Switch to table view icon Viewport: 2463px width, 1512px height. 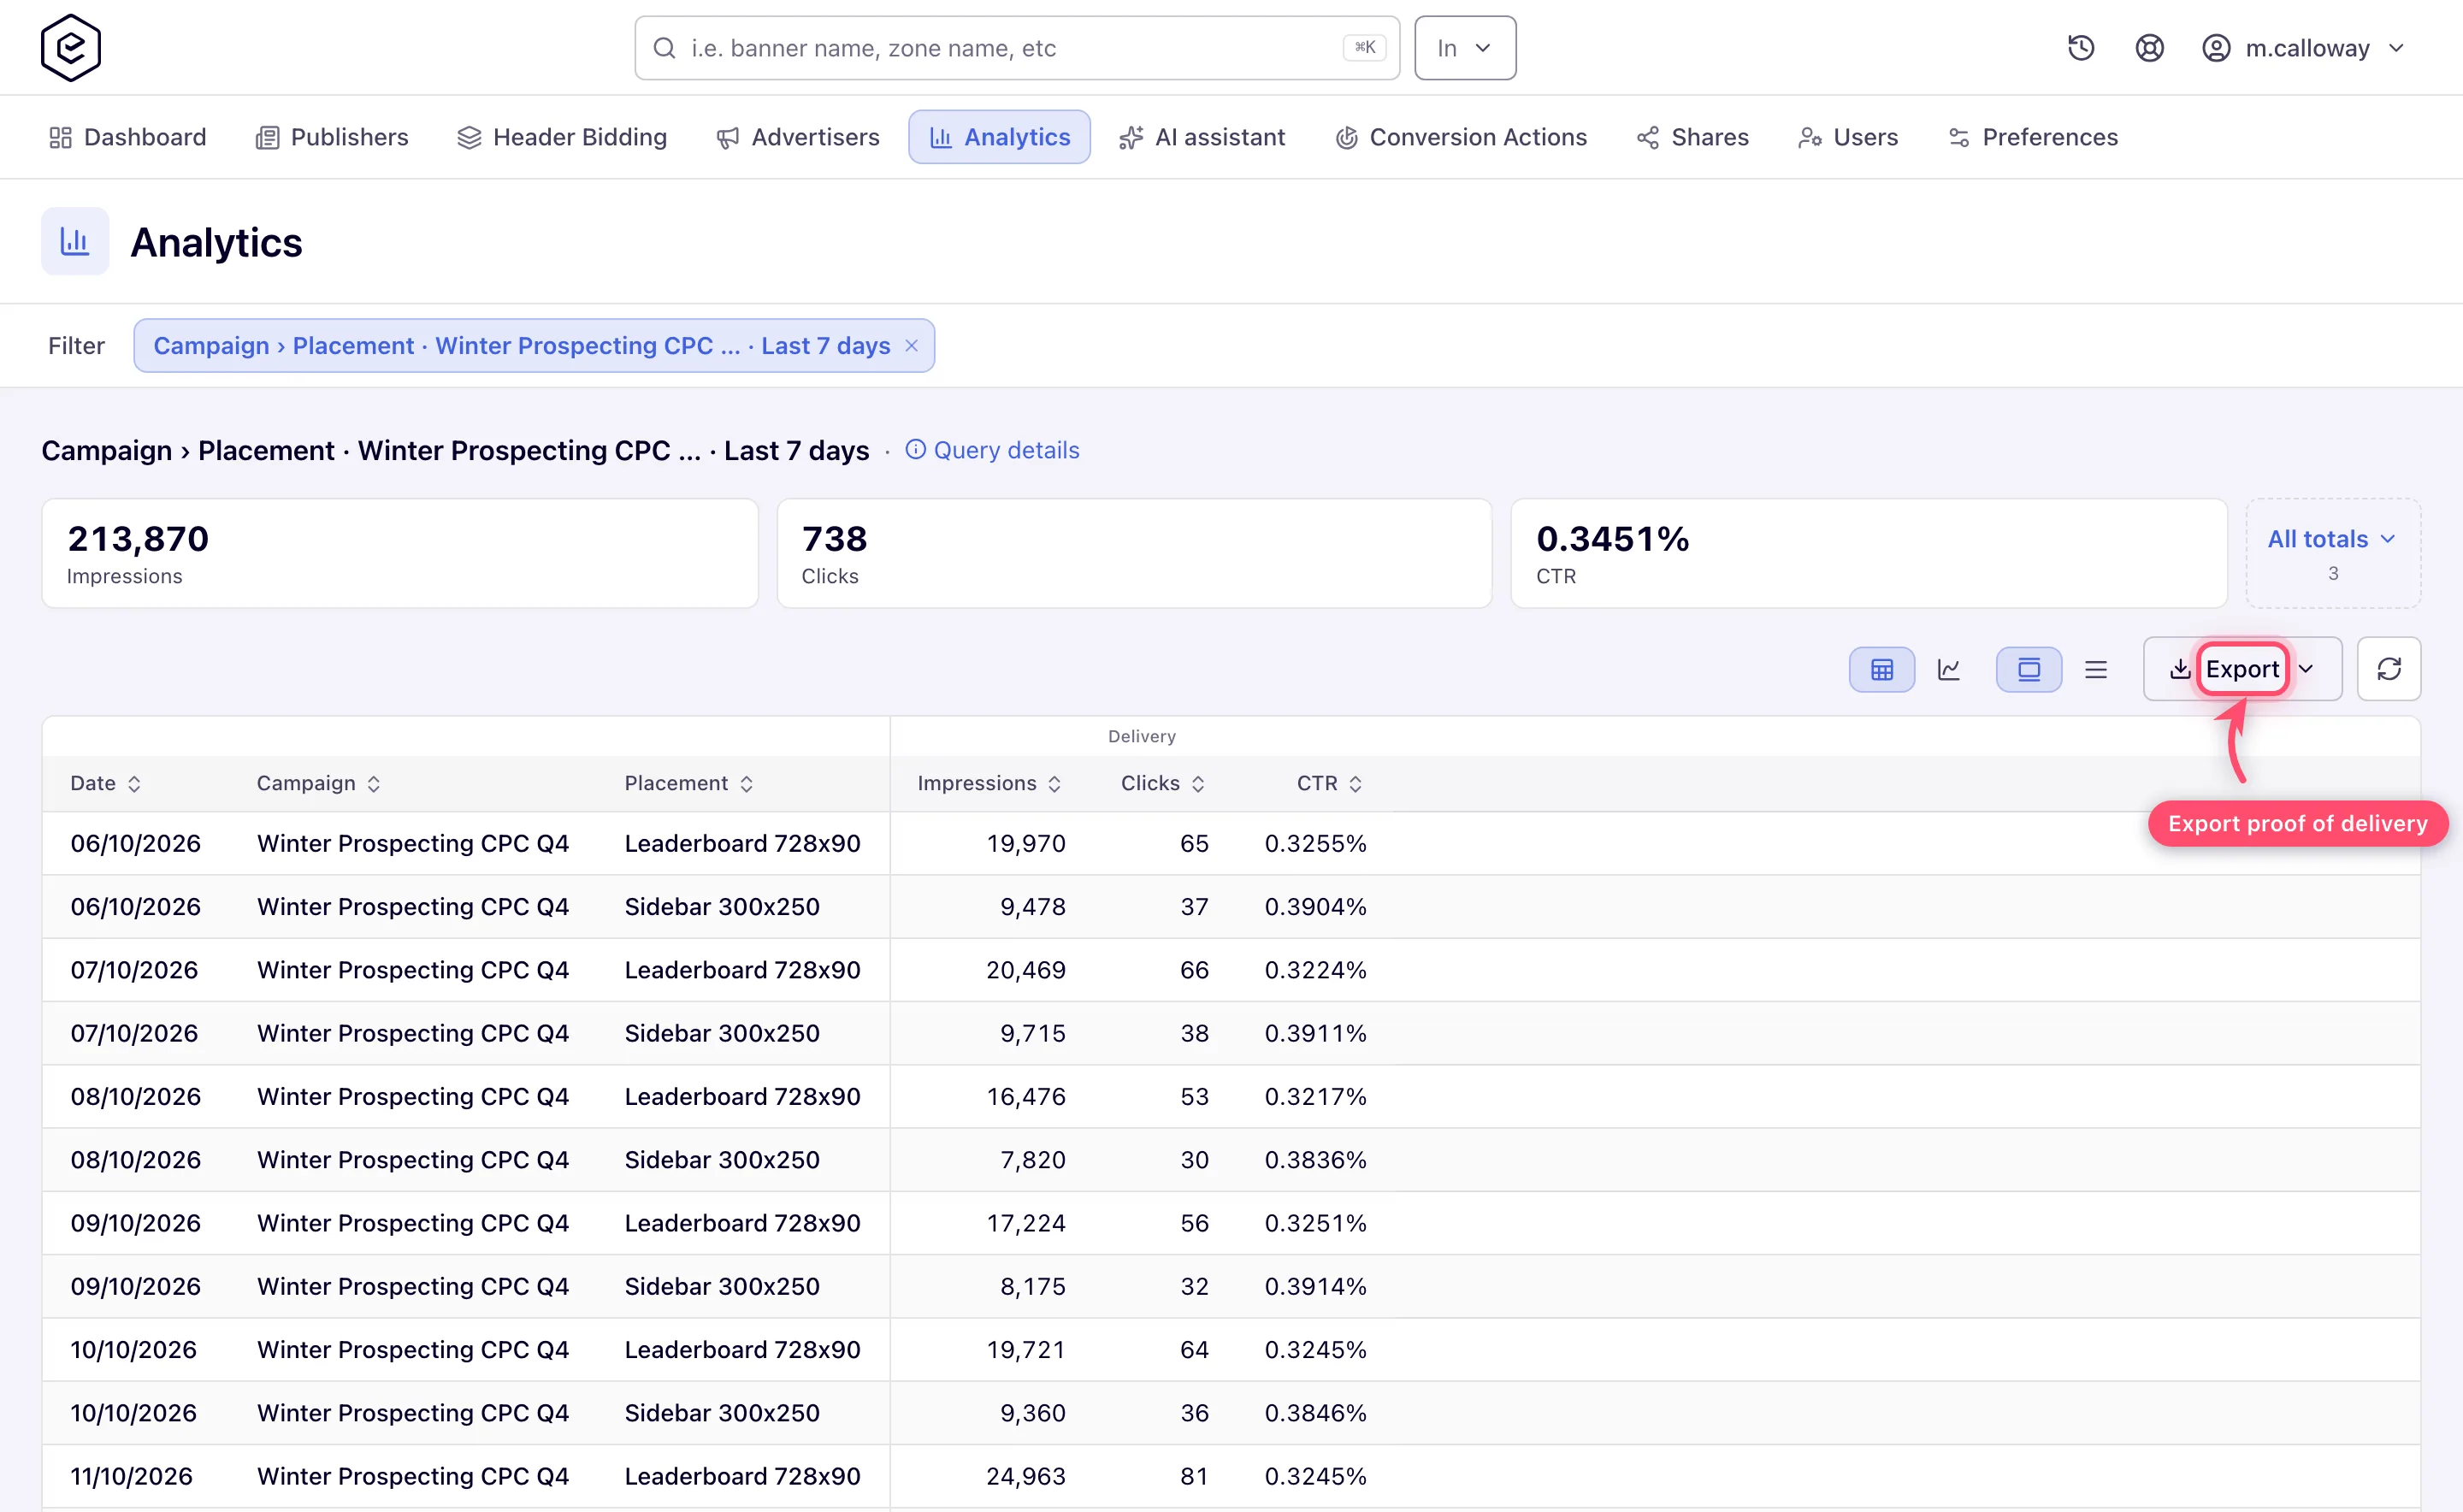click(1881, 669)
